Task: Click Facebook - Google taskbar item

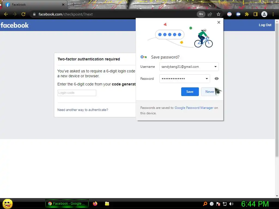Action: click(67, 204)
